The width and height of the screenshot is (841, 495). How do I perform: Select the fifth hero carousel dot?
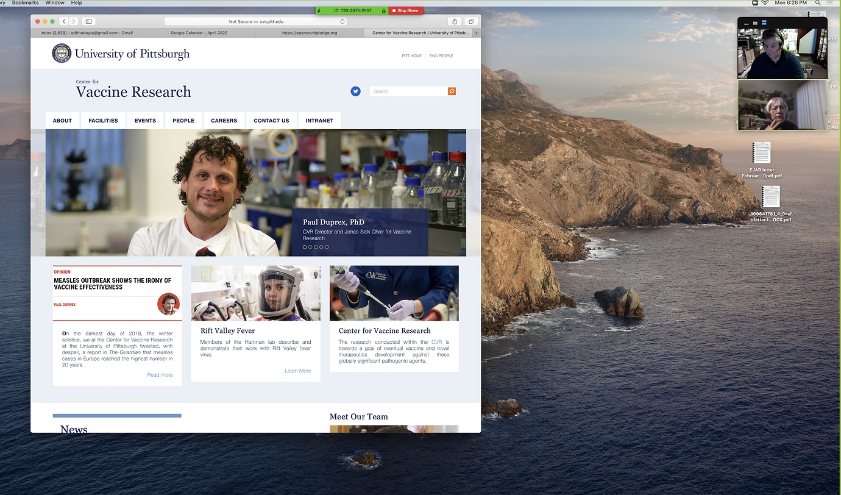point(327,247)
